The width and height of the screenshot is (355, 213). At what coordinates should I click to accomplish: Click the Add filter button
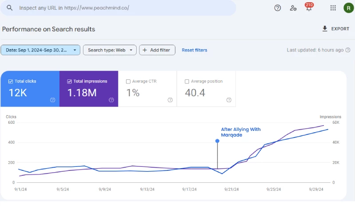click(157, 50)
